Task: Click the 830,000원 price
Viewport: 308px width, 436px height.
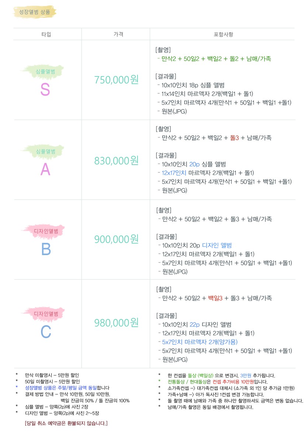Action: (116, 161)
